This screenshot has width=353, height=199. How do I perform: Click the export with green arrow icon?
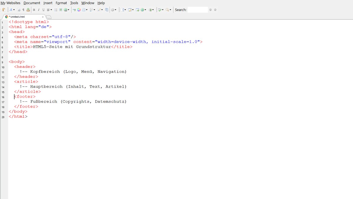point(150,10)
